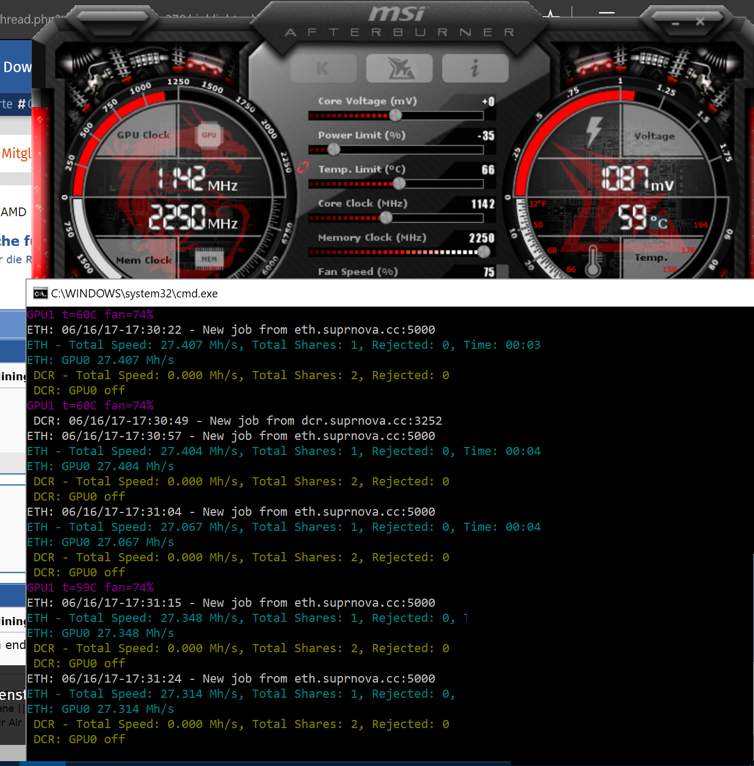Viewport: 754px width, 766px height.
Task: Click the ETH: GPU0 27.348 Mh/s line
Action: coord(101,633)
